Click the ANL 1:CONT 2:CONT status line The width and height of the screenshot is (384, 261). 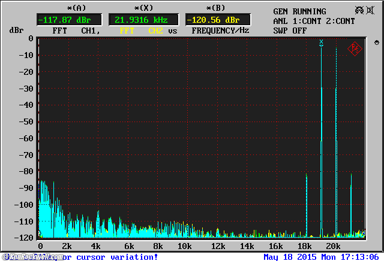click(314, 21)
